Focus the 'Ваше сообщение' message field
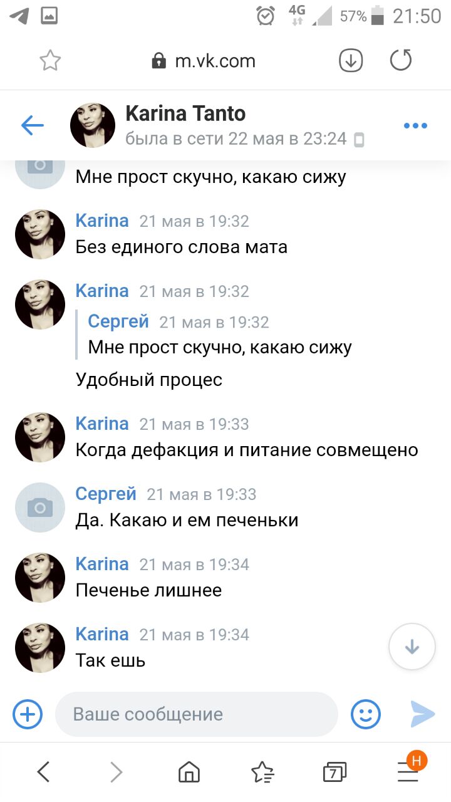The height and width of the screenshot is (802, 451). click(x=197, y=714)
